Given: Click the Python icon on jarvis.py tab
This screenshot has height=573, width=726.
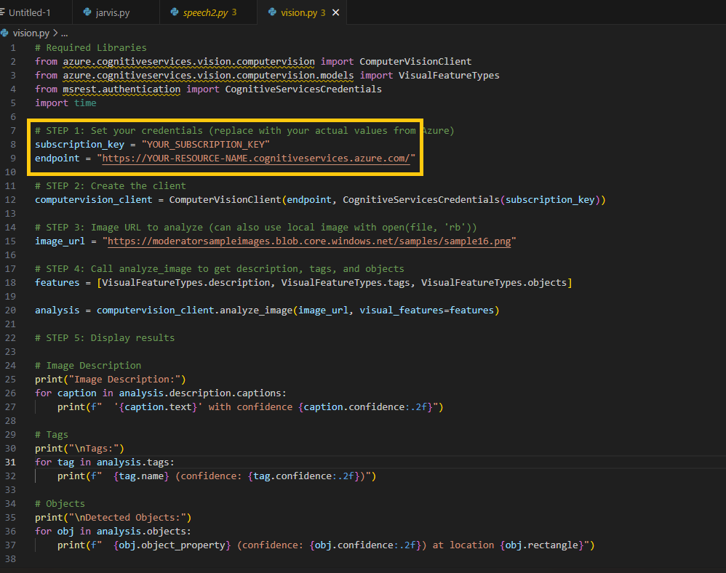Looking at the screenshot, I should tap(87, 12).
